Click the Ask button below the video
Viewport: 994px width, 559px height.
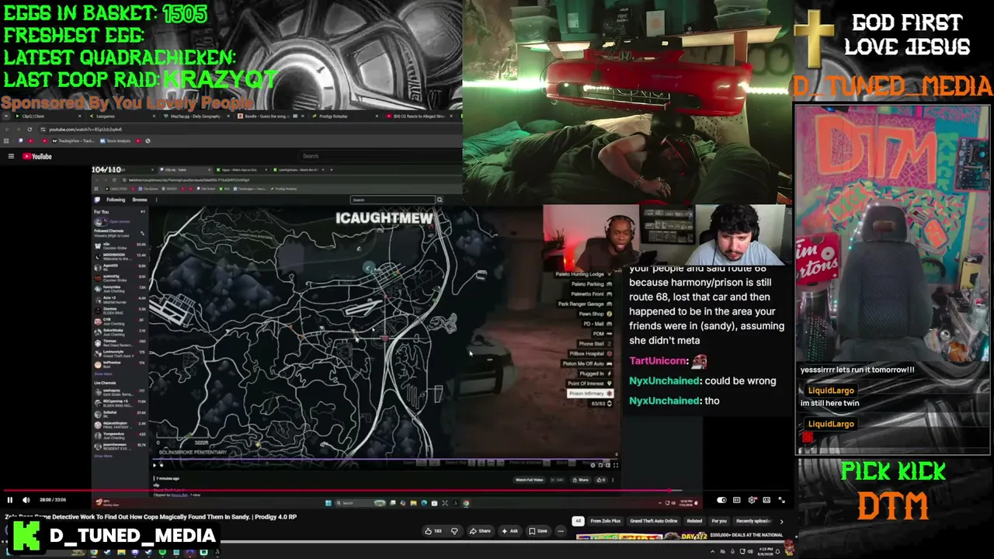coord(510,531)
